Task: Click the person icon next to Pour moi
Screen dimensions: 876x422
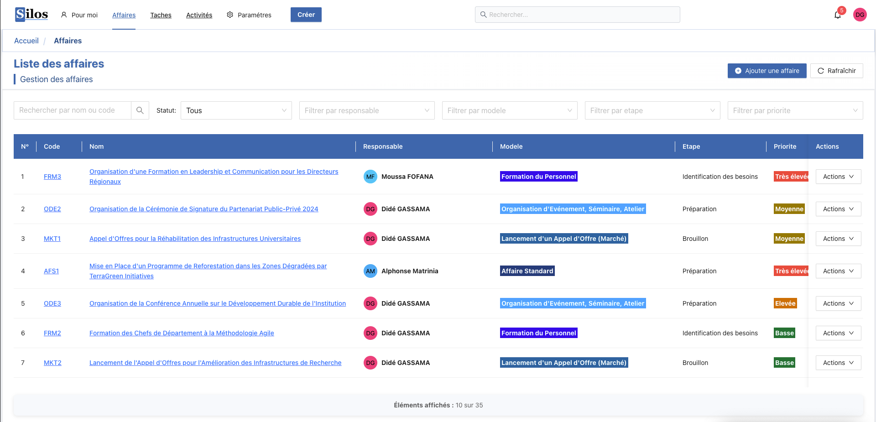Action: (x=63, y=15)
